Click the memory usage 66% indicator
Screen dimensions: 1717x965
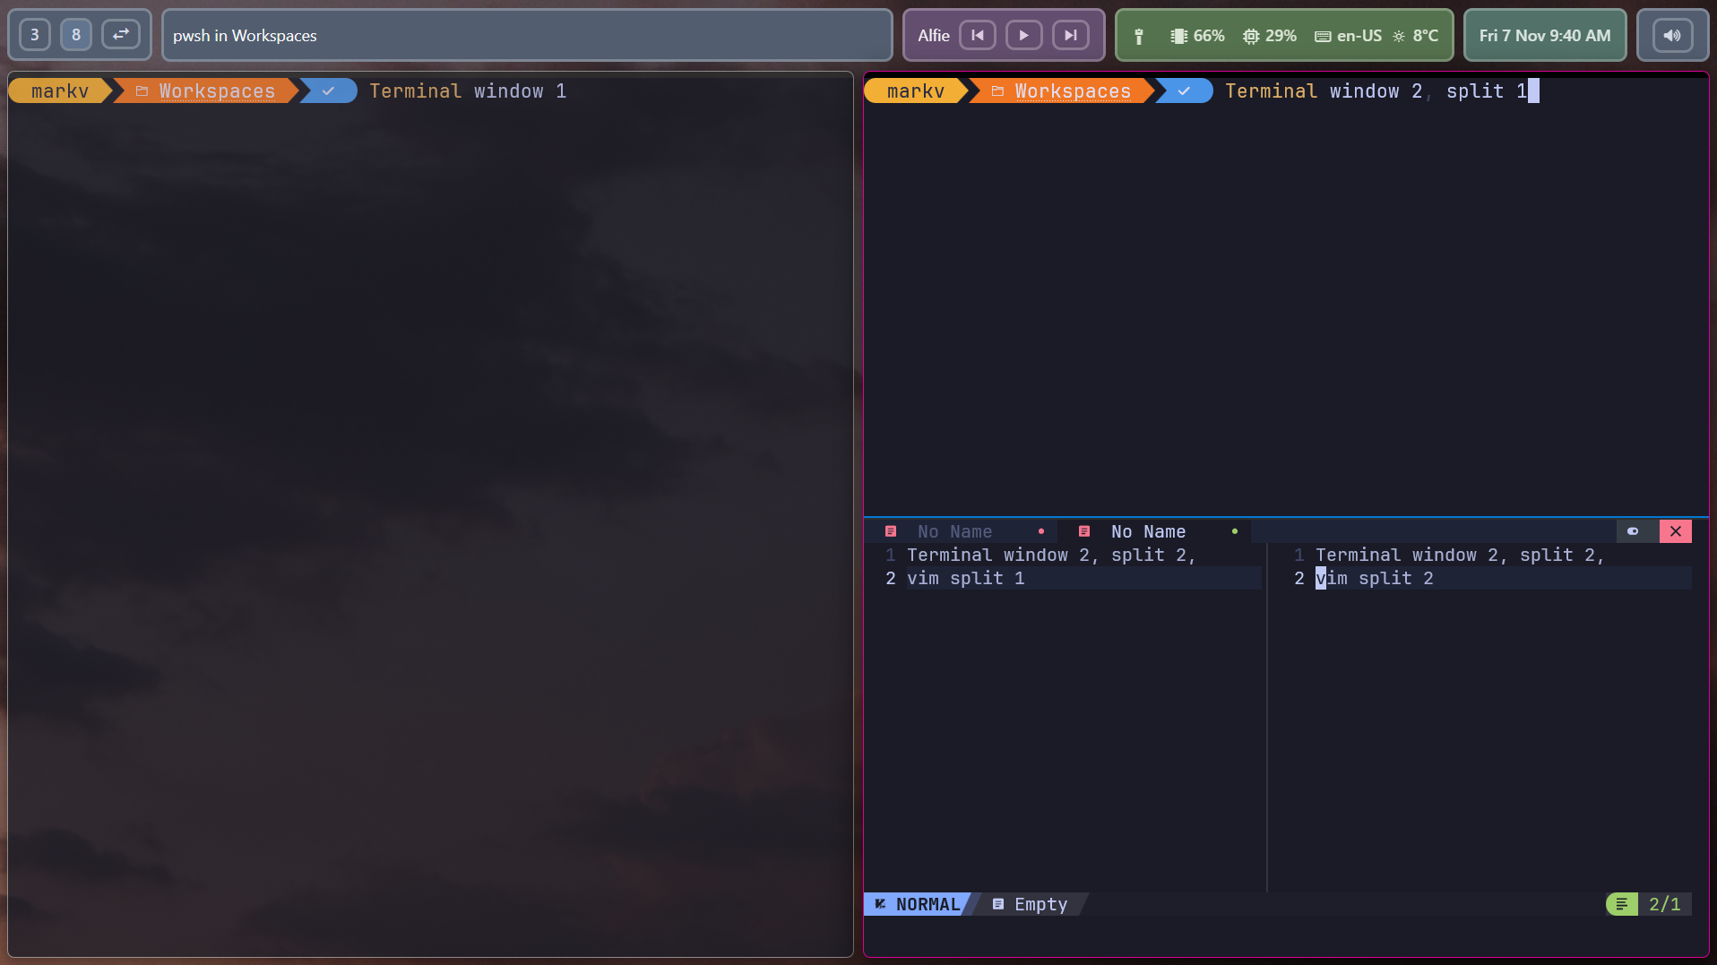coord(1197,36)
